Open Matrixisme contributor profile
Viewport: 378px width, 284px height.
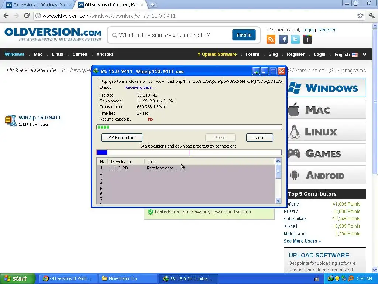295,234
